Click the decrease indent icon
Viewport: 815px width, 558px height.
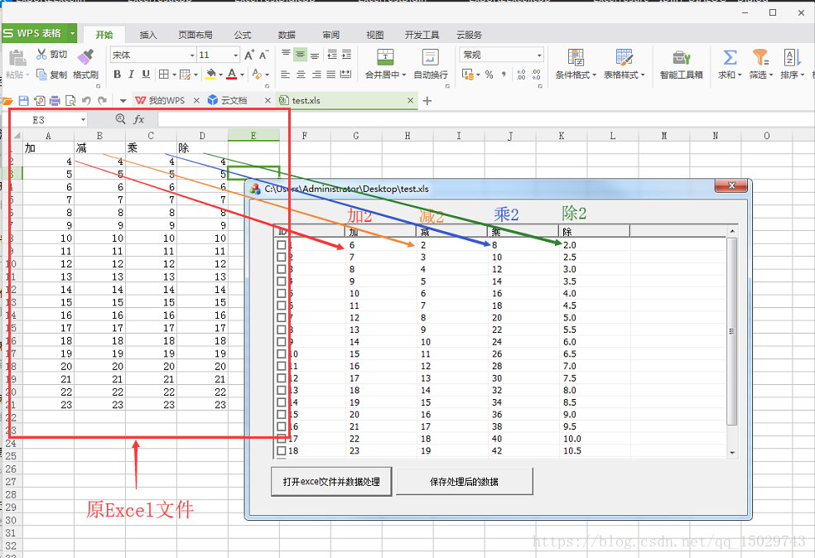click(x=332, y=54)
